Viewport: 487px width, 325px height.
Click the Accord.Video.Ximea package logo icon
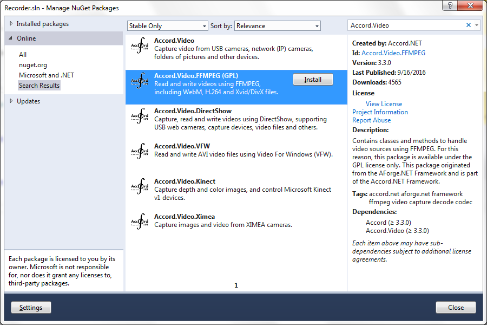pyautogui.click(x=140, y=222)
